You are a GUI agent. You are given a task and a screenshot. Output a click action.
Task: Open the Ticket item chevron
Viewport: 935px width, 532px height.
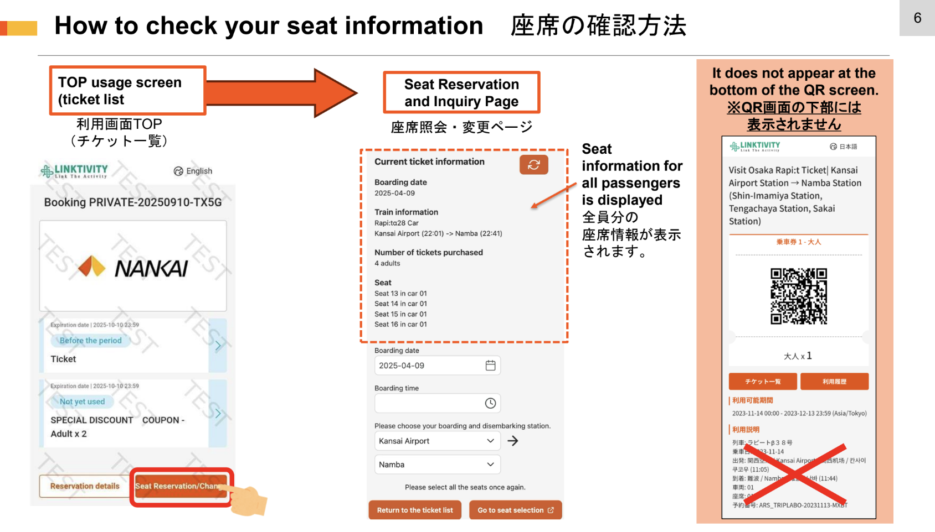tap(218, 346)
